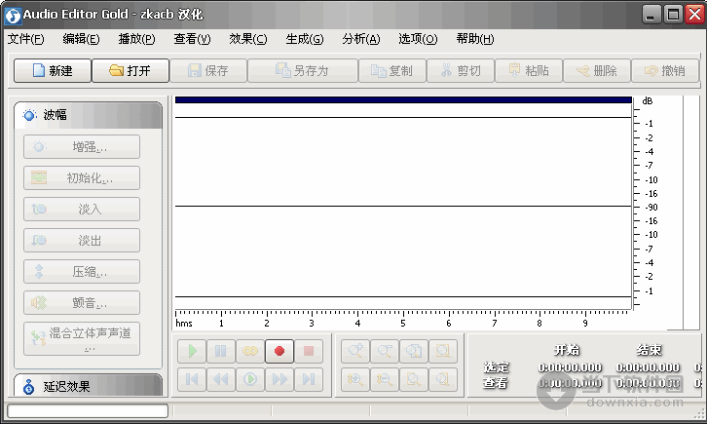Click the red Record button
Screen dimensions: 707x424
pos(279,351)
